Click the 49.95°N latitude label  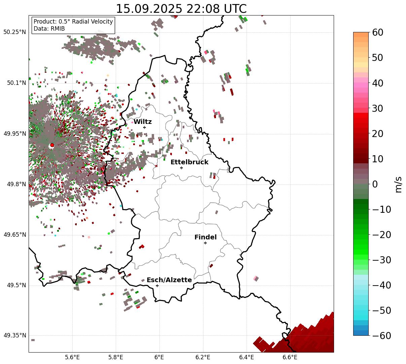click(15, 134)
